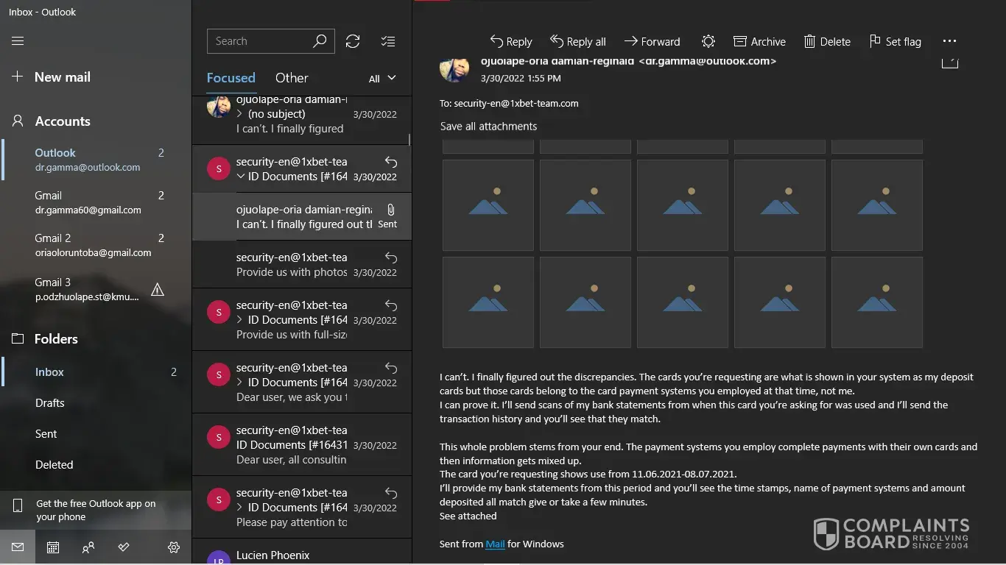Enter selection mode via checklist icon
Image resolution: width=1006 pixels, height=565 pixels.
[x=388, y=41]
